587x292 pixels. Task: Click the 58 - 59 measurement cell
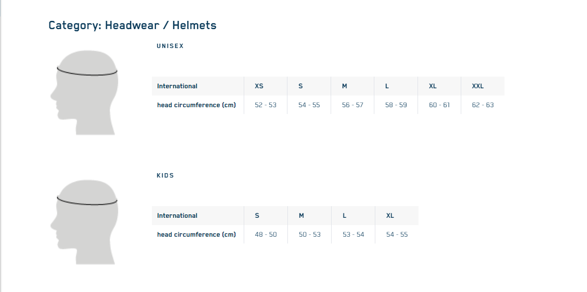(396, 105)
